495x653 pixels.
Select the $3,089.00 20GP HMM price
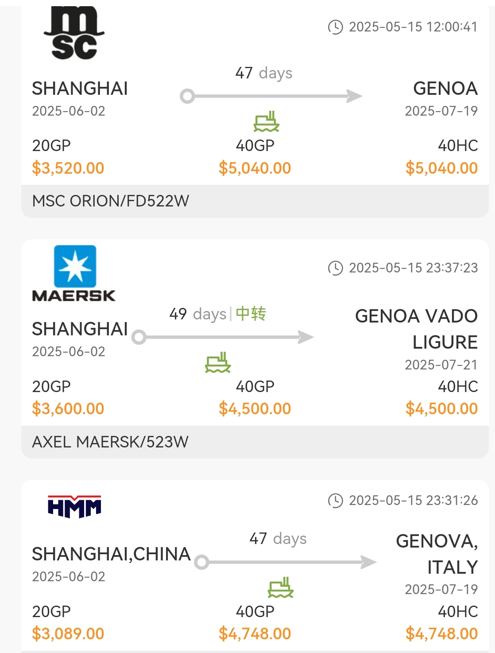click(68, 634)
